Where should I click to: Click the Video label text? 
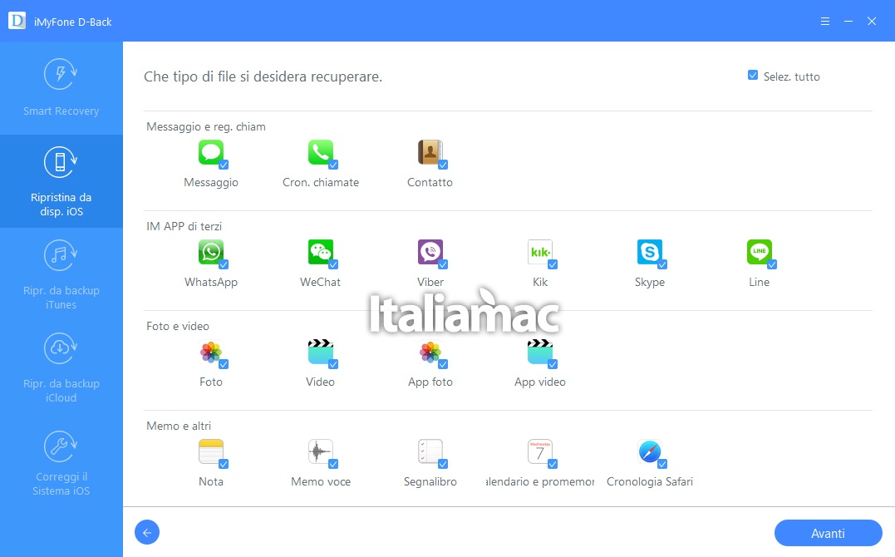point(320,382)
